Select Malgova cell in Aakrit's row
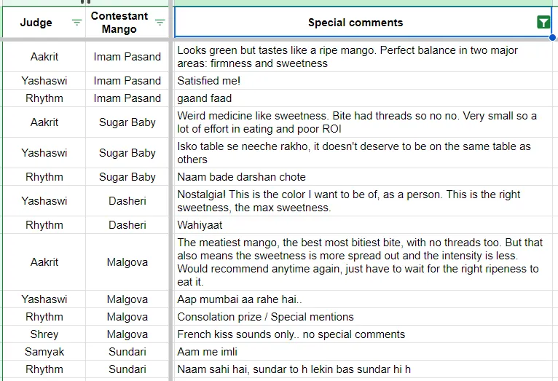The image size is (558, 381). pos(127,262)
